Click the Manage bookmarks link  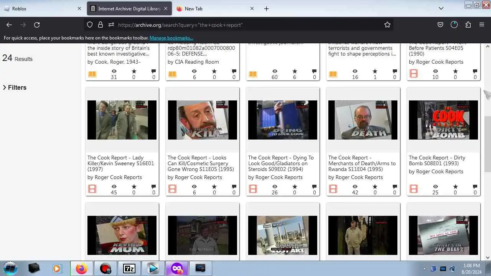point(171,38)
